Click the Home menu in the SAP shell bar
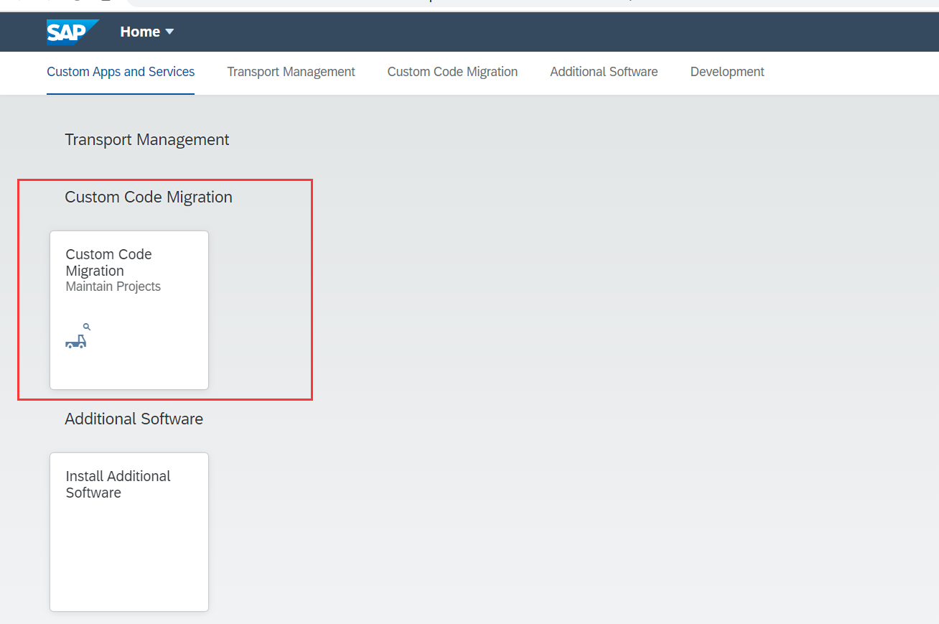 pos(141,32)
